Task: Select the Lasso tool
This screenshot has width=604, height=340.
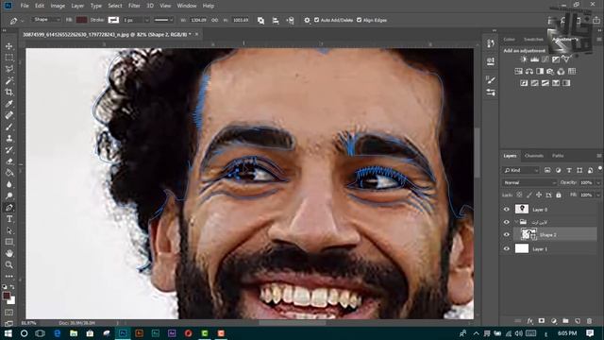Action: (8, 69)
